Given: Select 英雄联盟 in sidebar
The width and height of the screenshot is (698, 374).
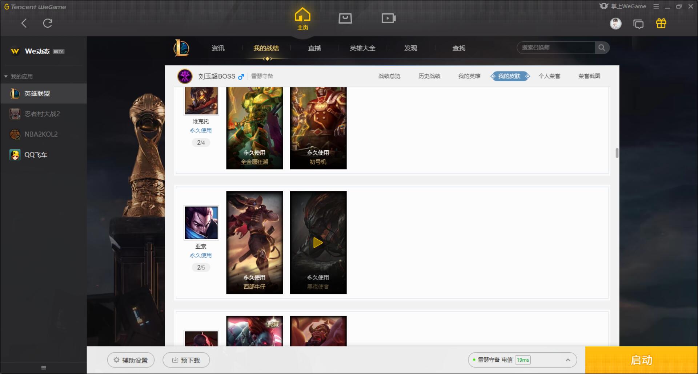Looking at the screenshot, I should tap(43, 93).
